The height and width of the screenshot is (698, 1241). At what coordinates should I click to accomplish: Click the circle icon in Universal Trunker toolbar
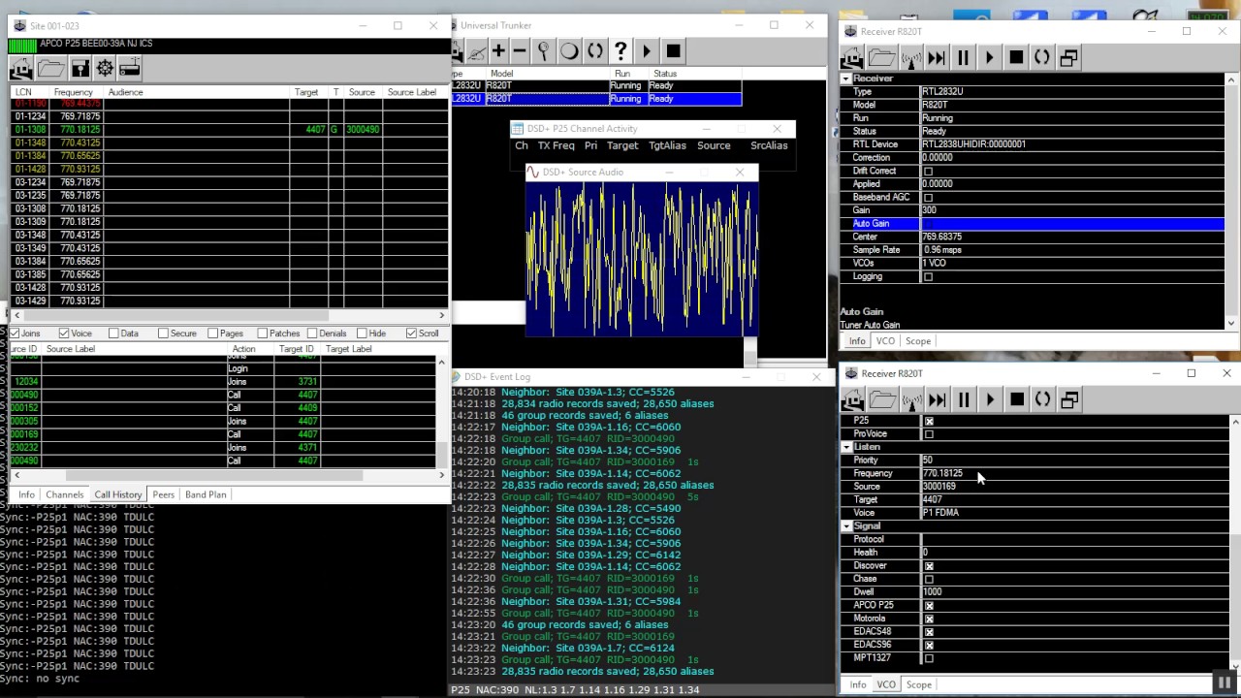569,51
